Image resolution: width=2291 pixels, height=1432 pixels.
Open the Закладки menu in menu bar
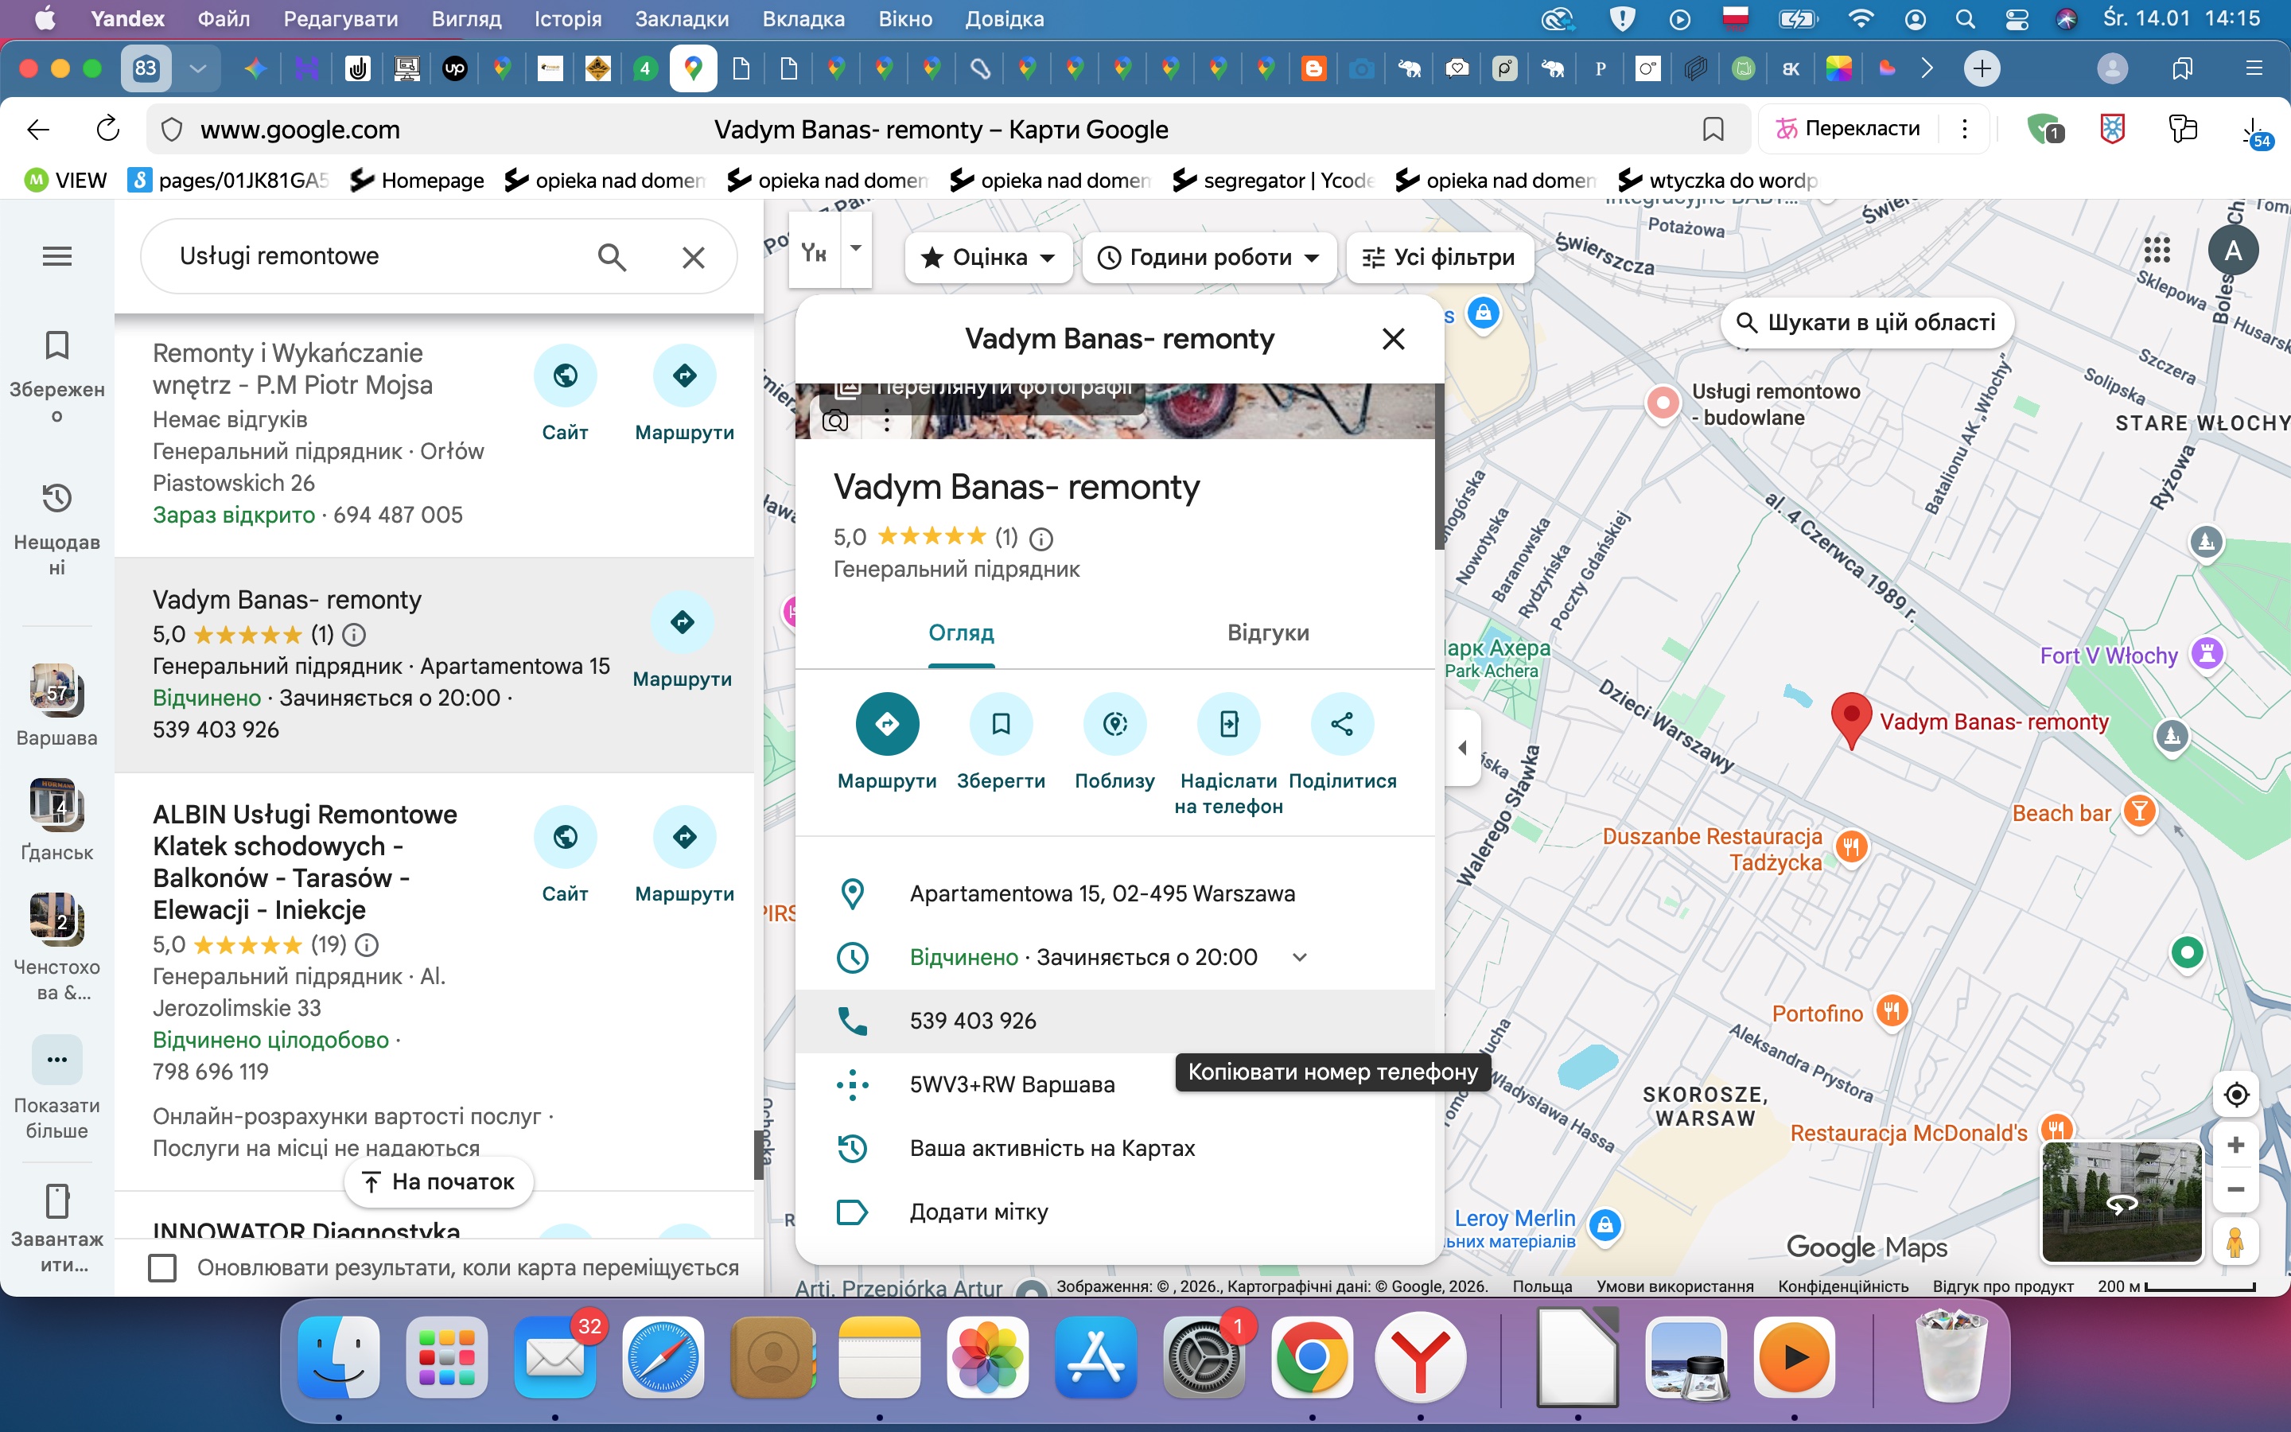tap(682, 19)
